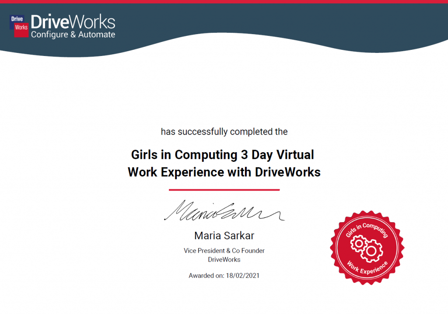Click the 'Configure & Automate' tagline
The image size is (448, 314).
73,35
